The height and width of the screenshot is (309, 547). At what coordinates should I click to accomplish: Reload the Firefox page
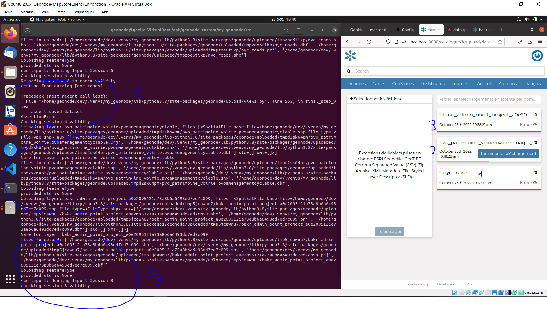point(369,42)
